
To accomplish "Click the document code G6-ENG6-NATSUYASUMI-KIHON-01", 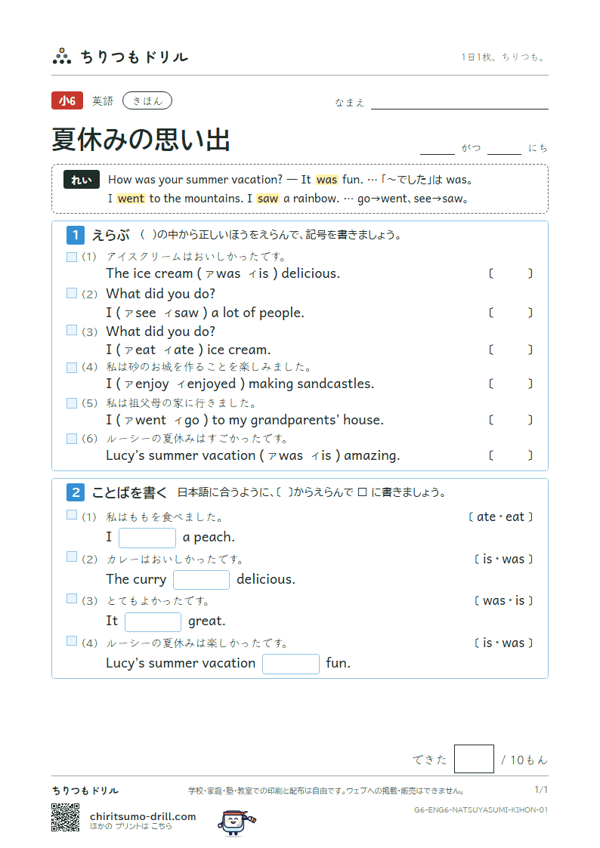I will (481, 809).
